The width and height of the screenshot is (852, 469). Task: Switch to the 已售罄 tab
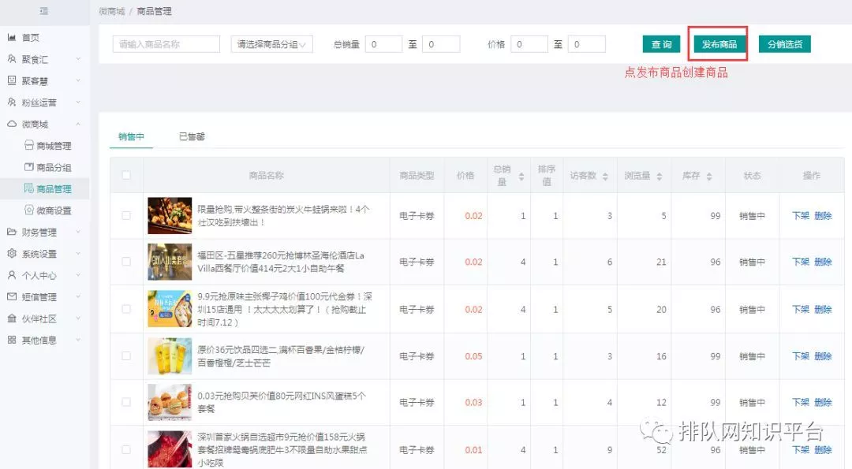[192, 137]
